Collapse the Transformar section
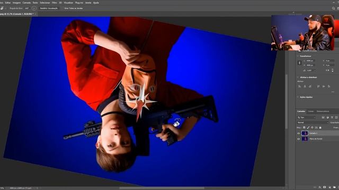Viewport: 339px width, 190px height. click(298, 56)
